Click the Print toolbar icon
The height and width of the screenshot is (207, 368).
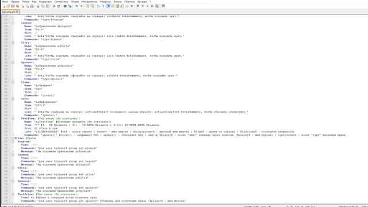click(32, 6)
